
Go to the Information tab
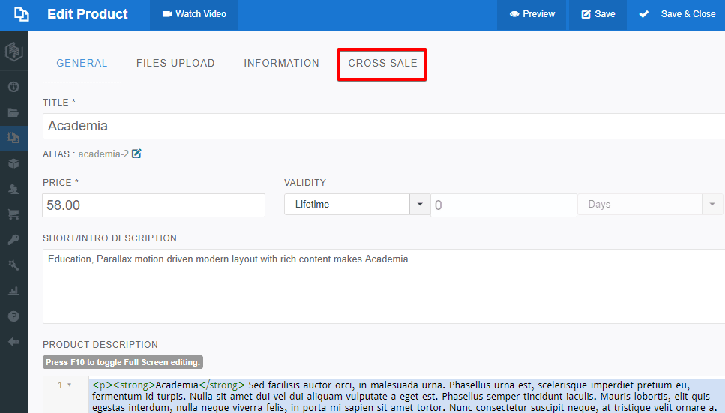pos(281,64)
